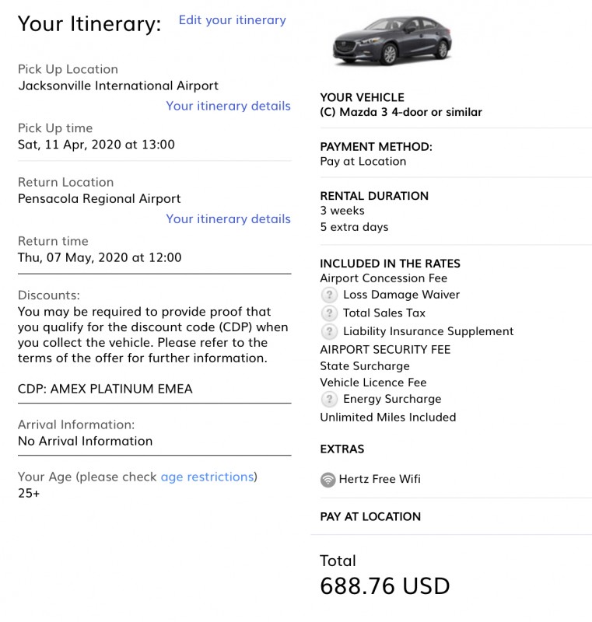Image resolution: width=592 pixels, height=622 pixels.
Task: Show the Energy Surcharge info question mark
Action: pyautogui.click(x=329, y=399)
